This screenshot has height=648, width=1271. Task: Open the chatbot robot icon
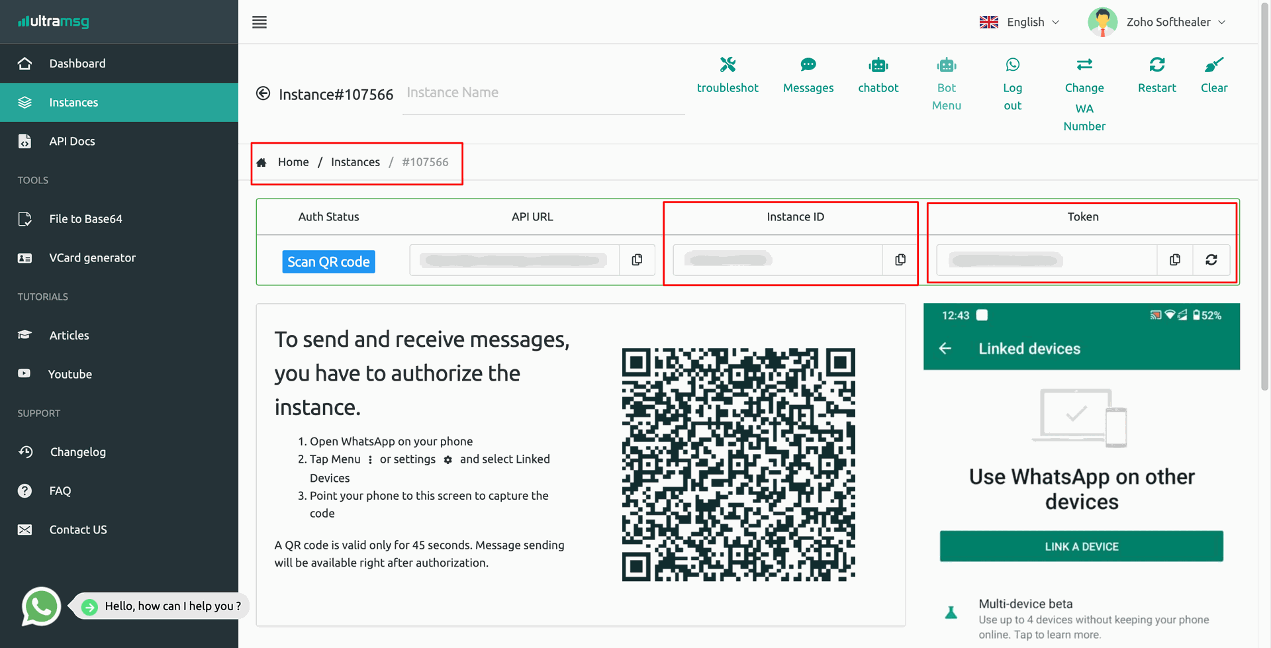coord(878,64)
